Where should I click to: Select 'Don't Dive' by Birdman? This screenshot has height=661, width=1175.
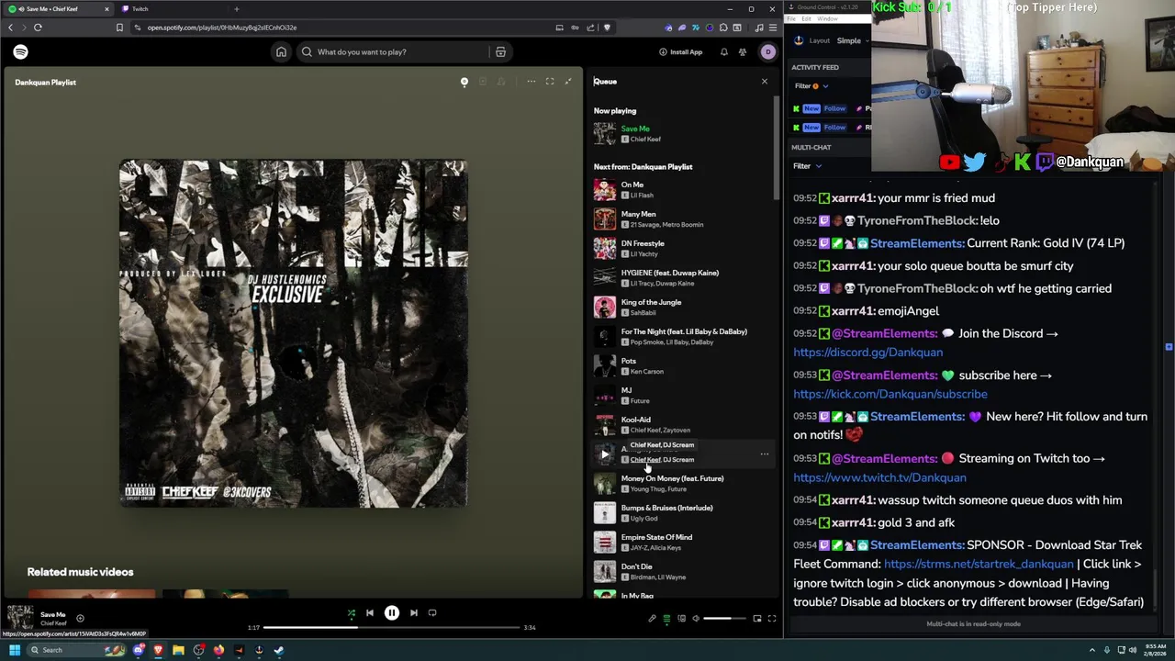pos(683,572)
